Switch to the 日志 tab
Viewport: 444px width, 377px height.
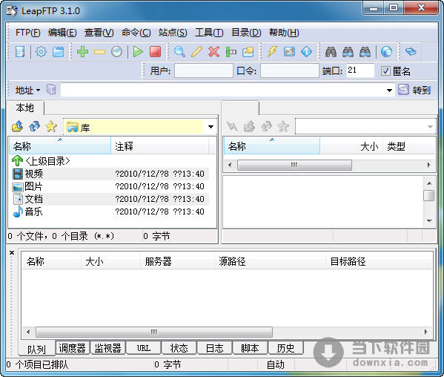click(x=214, y=348)
